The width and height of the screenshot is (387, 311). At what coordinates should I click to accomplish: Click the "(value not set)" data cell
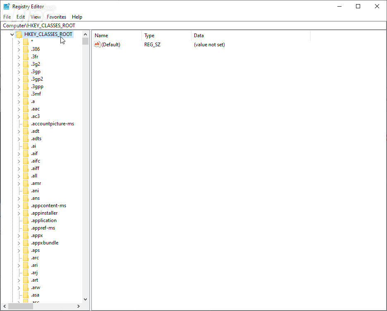[x=209, y=45]
